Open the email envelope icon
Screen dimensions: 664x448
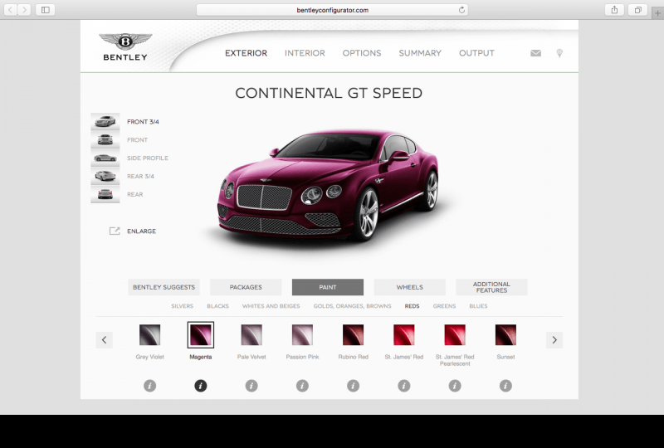(x=535, y=53)
